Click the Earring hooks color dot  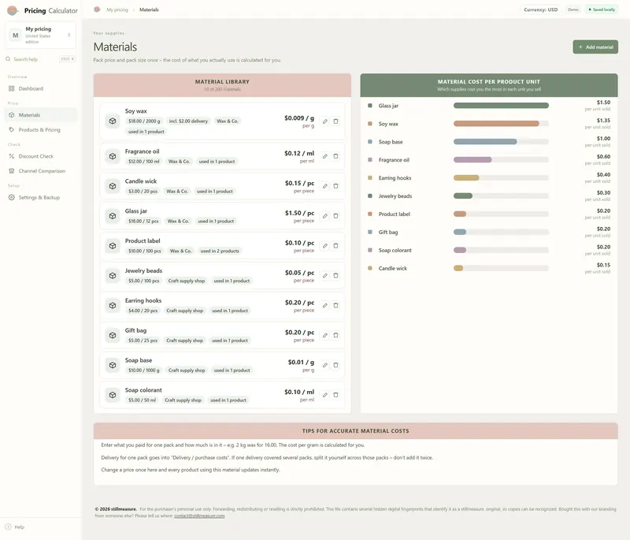[369, 177]
